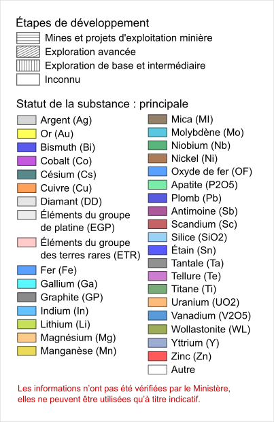274x422 pixels.
Task: Pick the brown Nickel (Ni) swatch
Action: (158, 158)
